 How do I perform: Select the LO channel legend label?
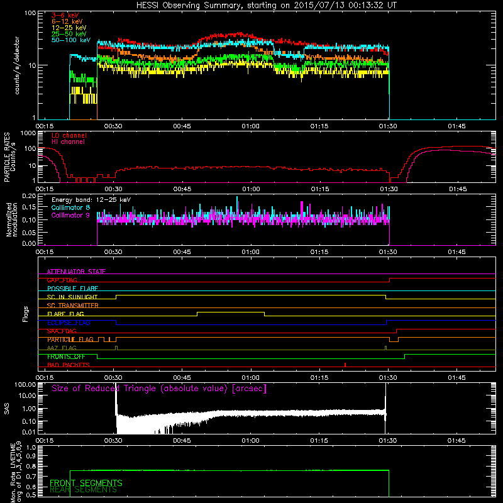pos(69,135)
